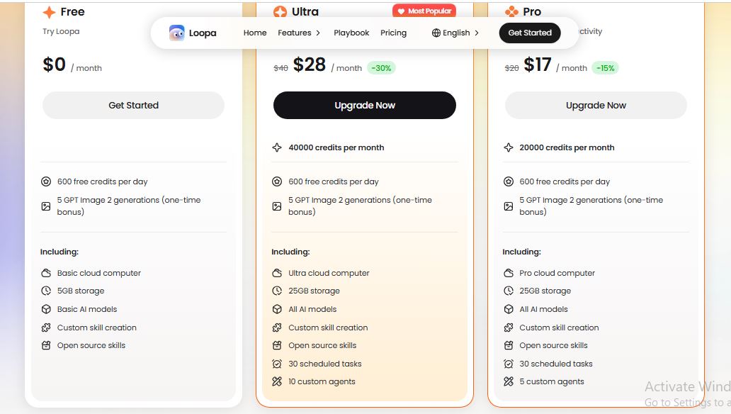The image size is (731, 414).
Task: Click the black Get Started navbar button
Action: point(530,33)
